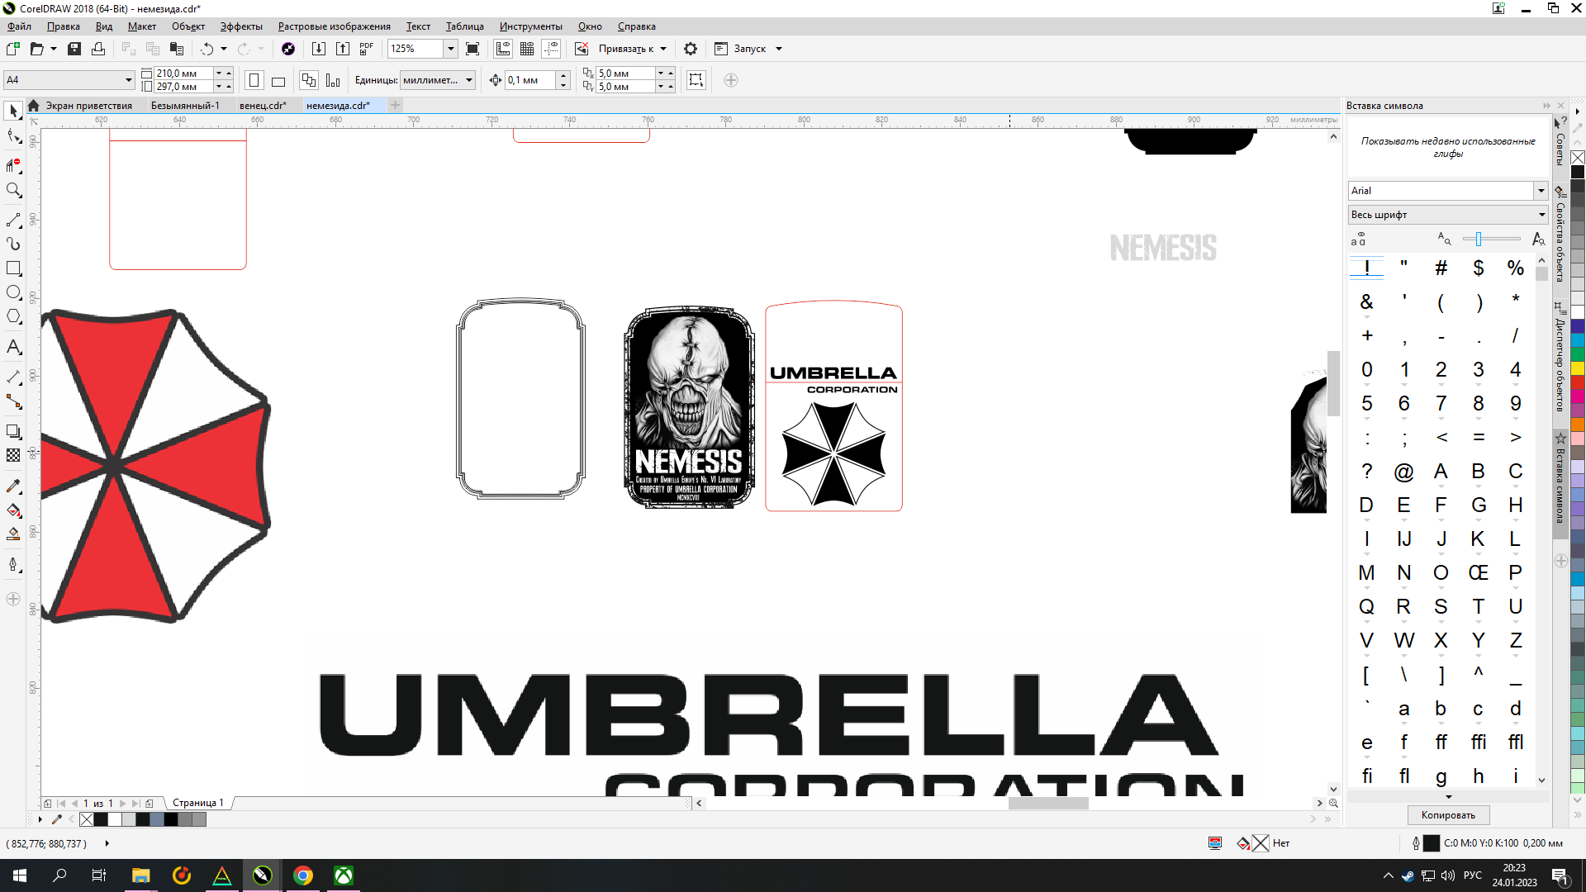Click the treat-as-filled bounding box icon
The height and width of the screenshot is (892, 1586).
coord(696,80)
